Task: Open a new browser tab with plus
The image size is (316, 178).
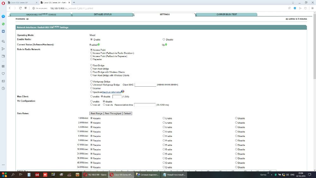Action: pos(74,3)
